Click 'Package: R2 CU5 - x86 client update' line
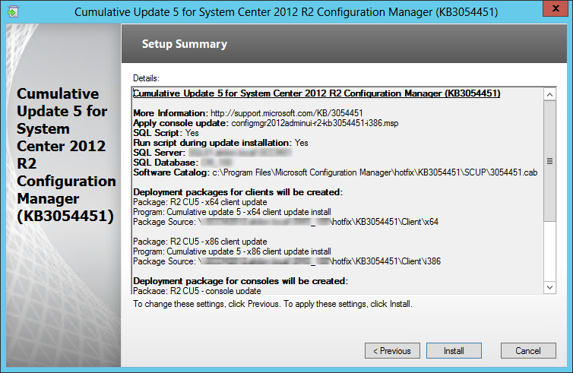This screenshot has width=573, height=373. coord(200,242)
